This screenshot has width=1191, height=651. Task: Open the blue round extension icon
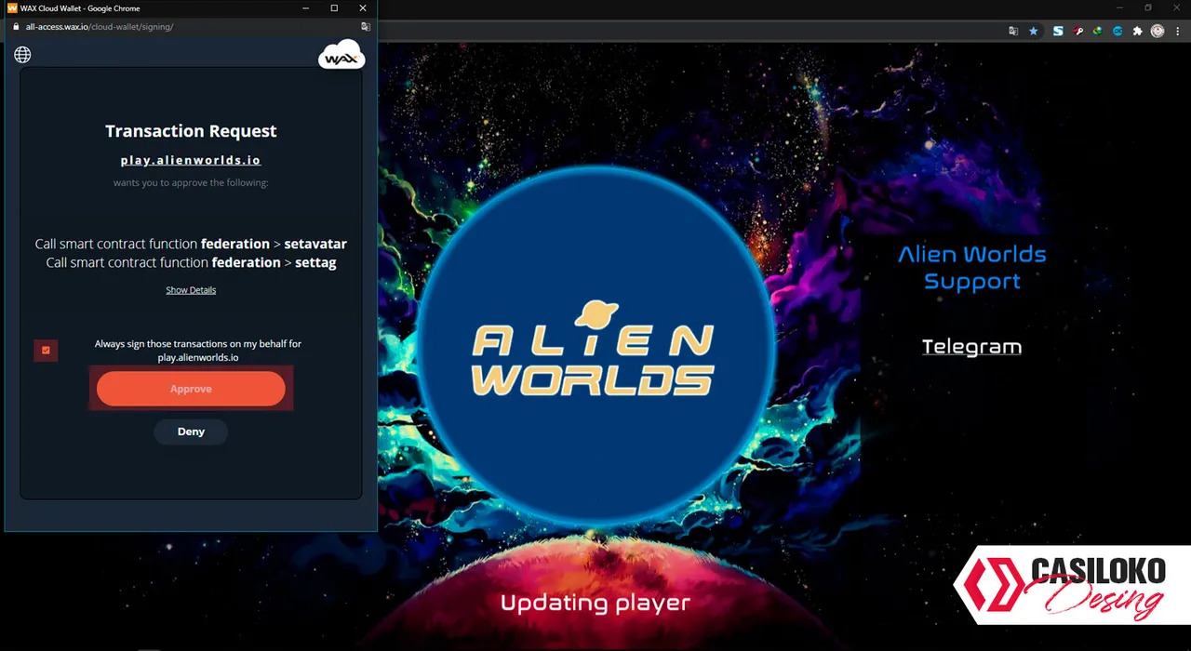pos(1117,31)
